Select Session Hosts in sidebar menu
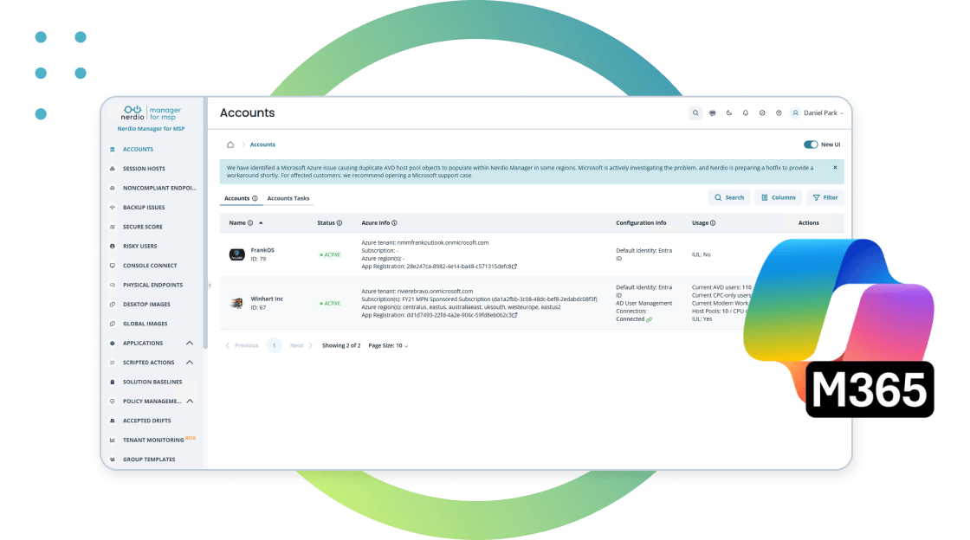Viewport: 970px width, 540px height. pyautogui.click(x=144, y=169)
